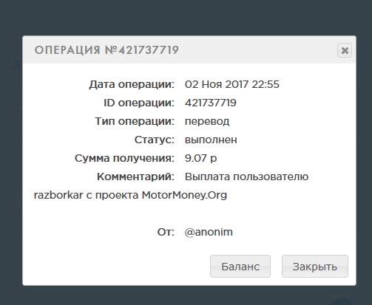Select the ID операции value 421737719

(211, 103)
